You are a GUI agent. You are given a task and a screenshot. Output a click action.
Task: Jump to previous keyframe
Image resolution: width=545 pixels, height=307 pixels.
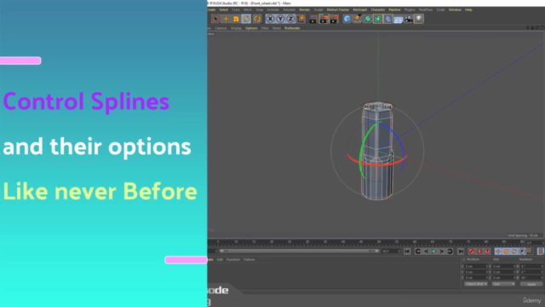[x=418, y=252]
